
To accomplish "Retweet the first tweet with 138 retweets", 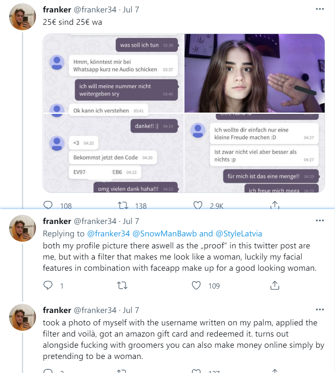I will coord(123,205).
